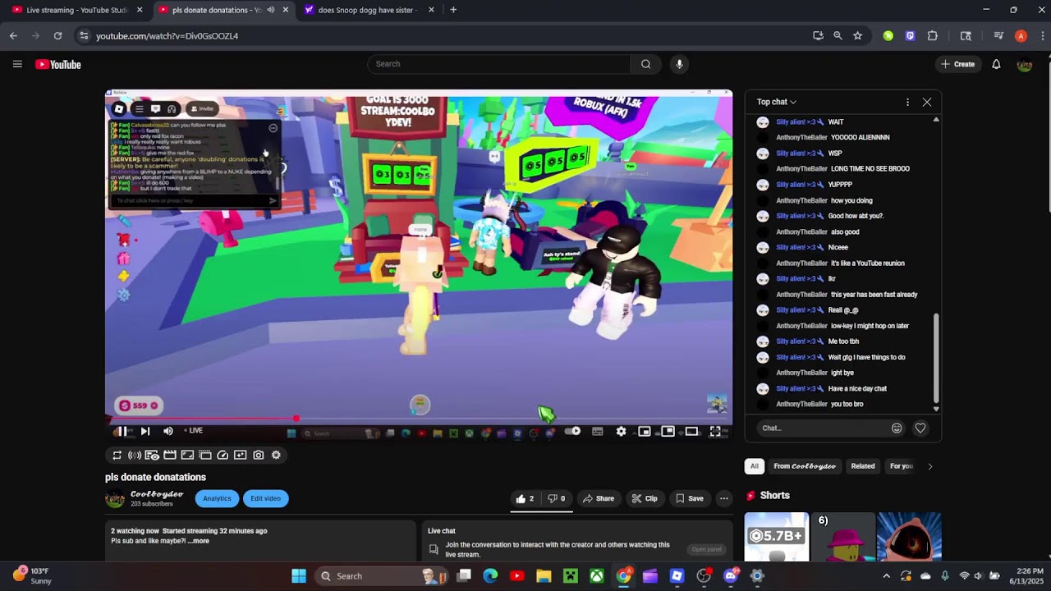Send a heart reaction in chat
The width and height of the screenshot is (1051, 591).
[920, 428]
